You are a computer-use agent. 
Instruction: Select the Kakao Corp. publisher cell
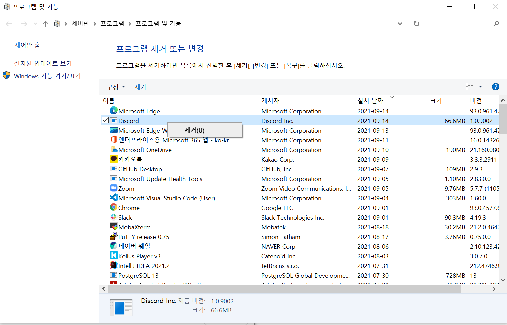coord(278,159)
